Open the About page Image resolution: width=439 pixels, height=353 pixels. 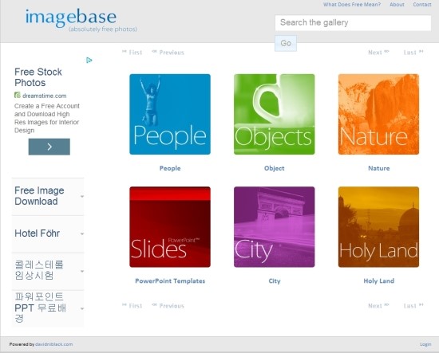[x=397, y=5]
